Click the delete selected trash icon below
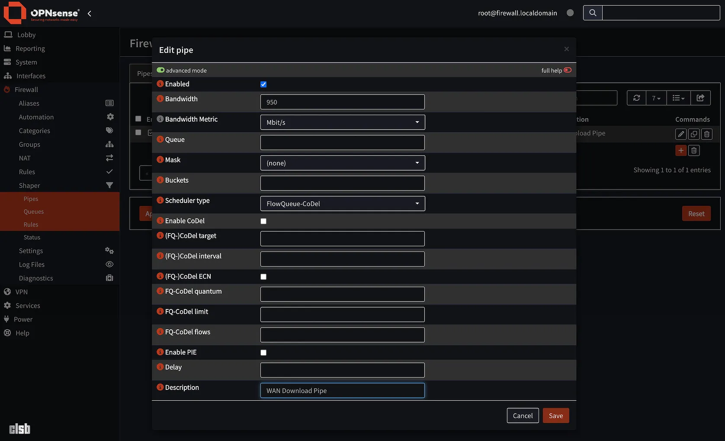The height and width of the screenshot is (441, 725). coord(694,151)
